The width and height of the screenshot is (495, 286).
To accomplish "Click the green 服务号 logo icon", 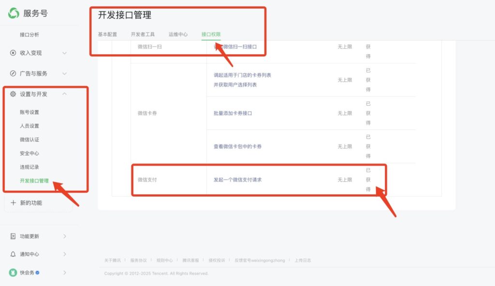I will pyautogui.click(x=14, y=13).
